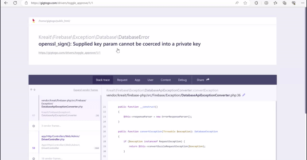307x160 pixels.
Task: Click /home/gigtogo/public_html/ path text
Action: click(54, 21)
